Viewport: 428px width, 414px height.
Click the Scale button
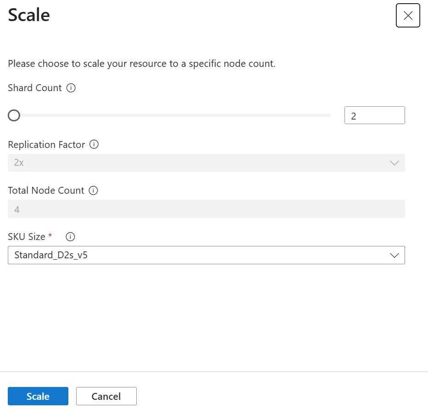[38, 396]
